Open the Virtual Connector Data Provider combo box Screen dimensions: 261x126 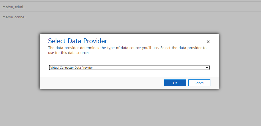click(129, 67)
